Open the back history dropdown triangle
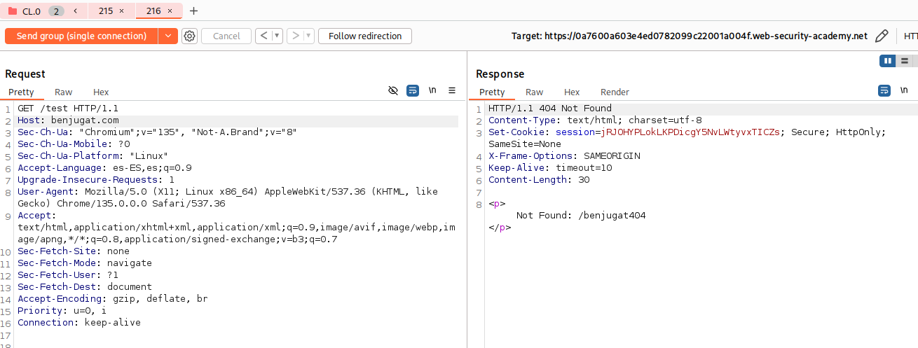Image resolution: width=918 pixels, height=348 pixels. pyautogui.click(x=277, y=36)
